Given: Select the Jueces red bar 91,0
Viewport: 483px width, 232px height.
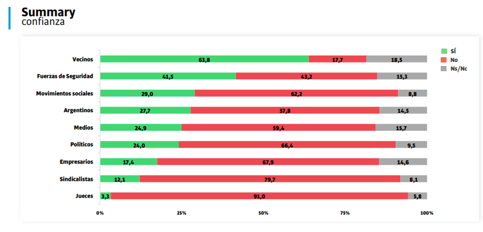Looking at the screenshot, I should (x=259, y=196).
